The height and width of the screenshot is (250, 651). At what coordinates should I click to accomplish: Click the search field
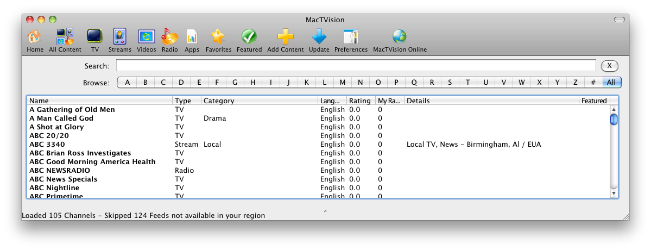(356, 66)
